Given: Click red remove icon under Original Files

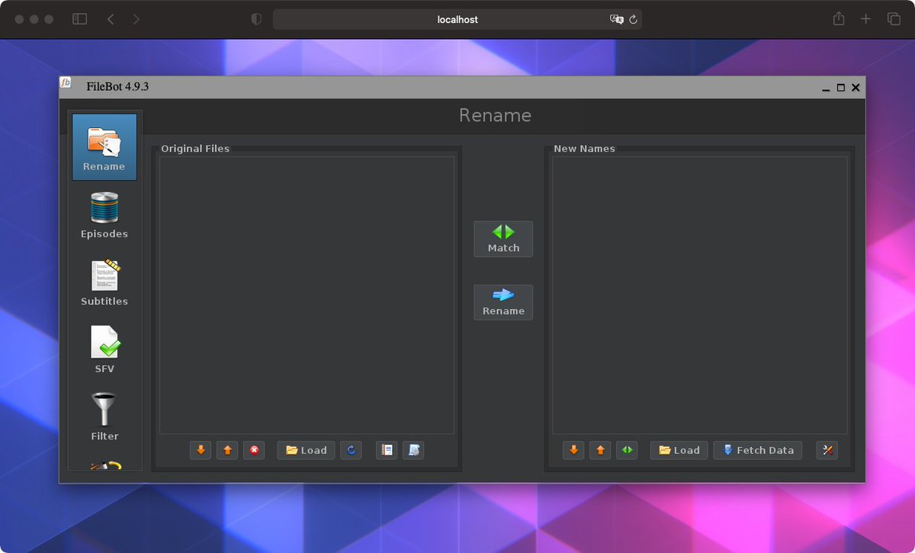Looking at the screenshot, I should tap(254, 450).
